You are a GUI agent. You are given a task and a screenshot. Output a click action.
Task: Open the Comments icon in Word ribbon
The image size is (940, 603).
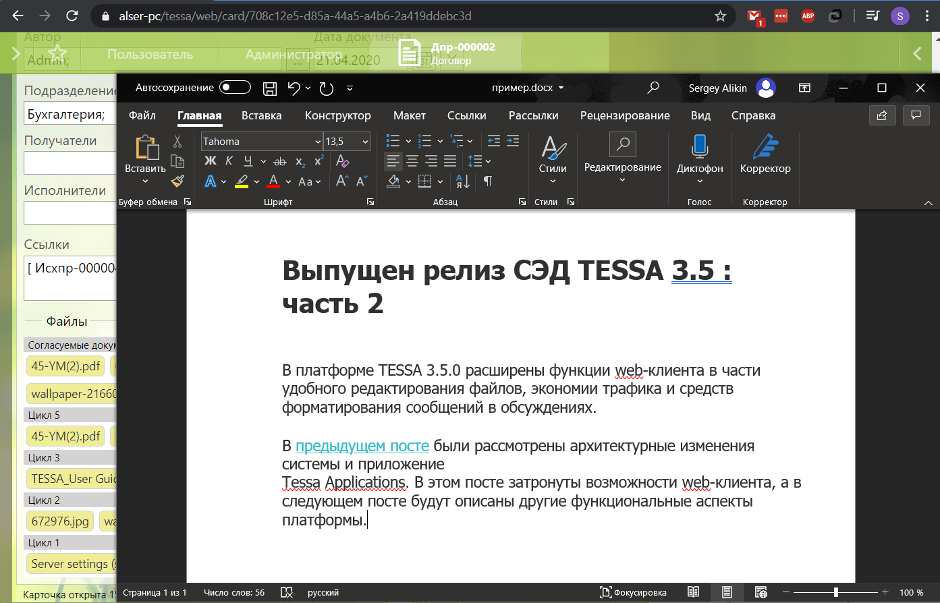click(x=916, y=115)
